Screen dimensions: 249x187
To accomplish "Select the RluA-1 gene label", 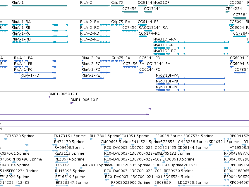I will [18, 3].
